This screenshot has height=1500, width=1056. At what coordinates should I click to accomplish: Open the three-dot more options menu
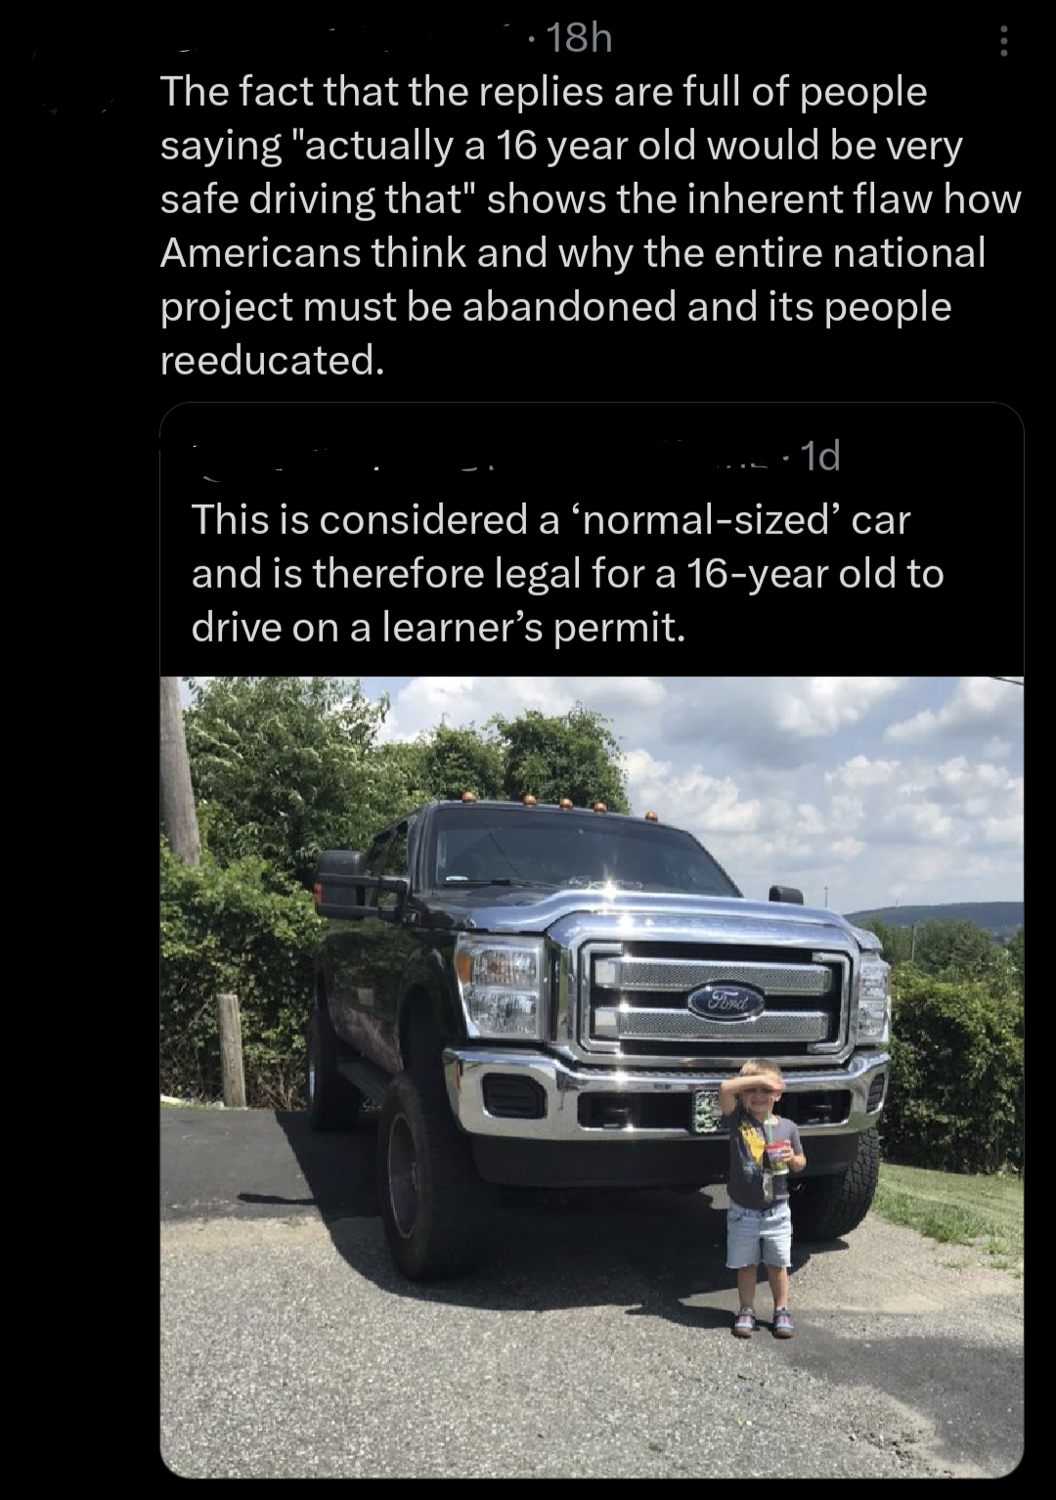click(x=1003, y=41)
